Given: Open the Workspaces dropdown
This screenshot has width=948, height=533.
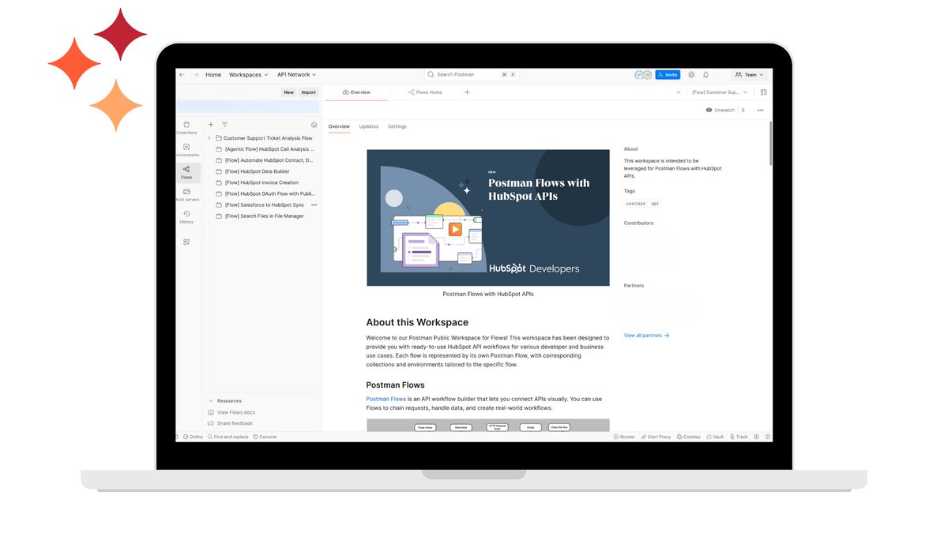Looking at the screenshot, I should click(249, 74).
